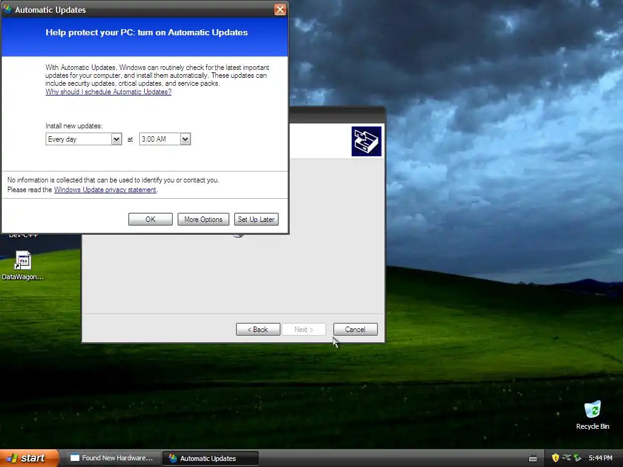Screen dimensions: 623x467
Task: Expand the Every day frequency dropdown
Action: click(116, 139)
